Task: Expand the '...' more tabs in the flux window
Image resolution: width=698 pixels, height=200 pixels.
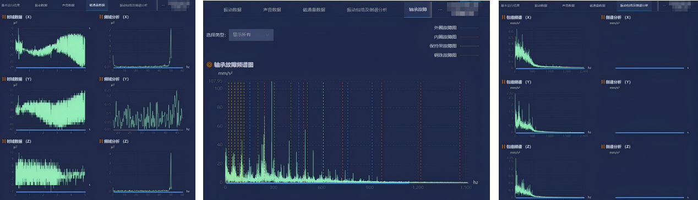Action: click(x=163, y=5)
